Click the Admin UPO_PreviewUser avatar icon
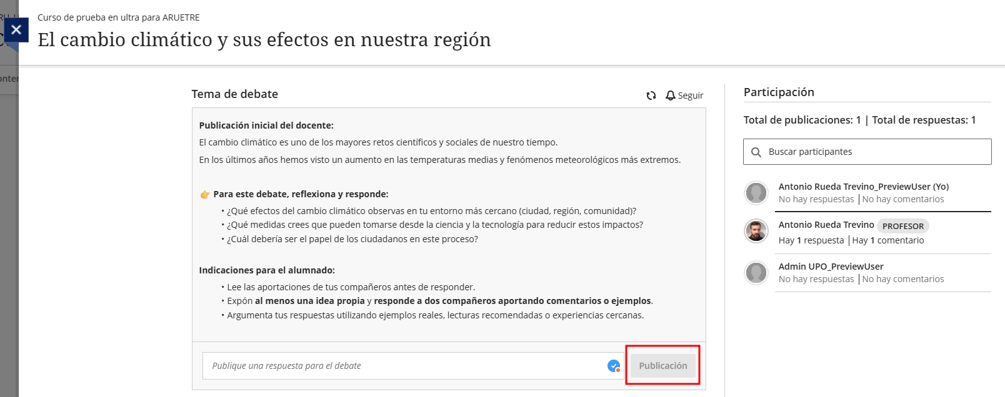The height and width of the screenshot is (397, 1005). click(756, 273)
